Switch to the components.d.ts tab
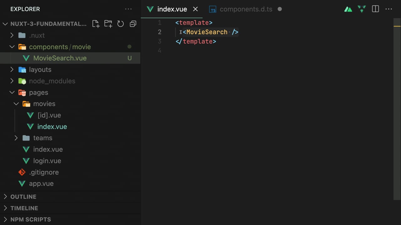The width and height of the screenshot is (401, 225). tap(246, 9)
